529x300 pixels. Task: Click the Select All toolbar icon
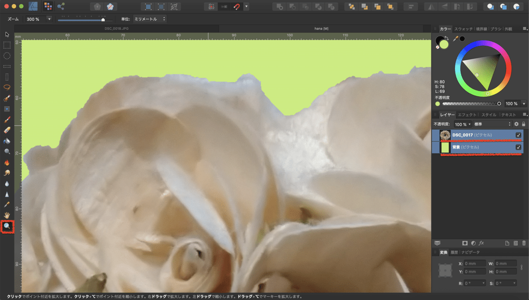[x=149, y=7]
